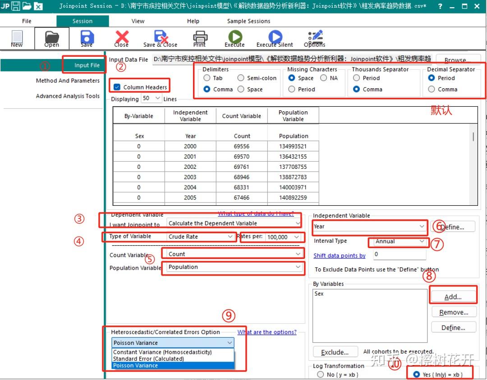Select the Space delimiter radio button
487x380 pixels.
241,89
